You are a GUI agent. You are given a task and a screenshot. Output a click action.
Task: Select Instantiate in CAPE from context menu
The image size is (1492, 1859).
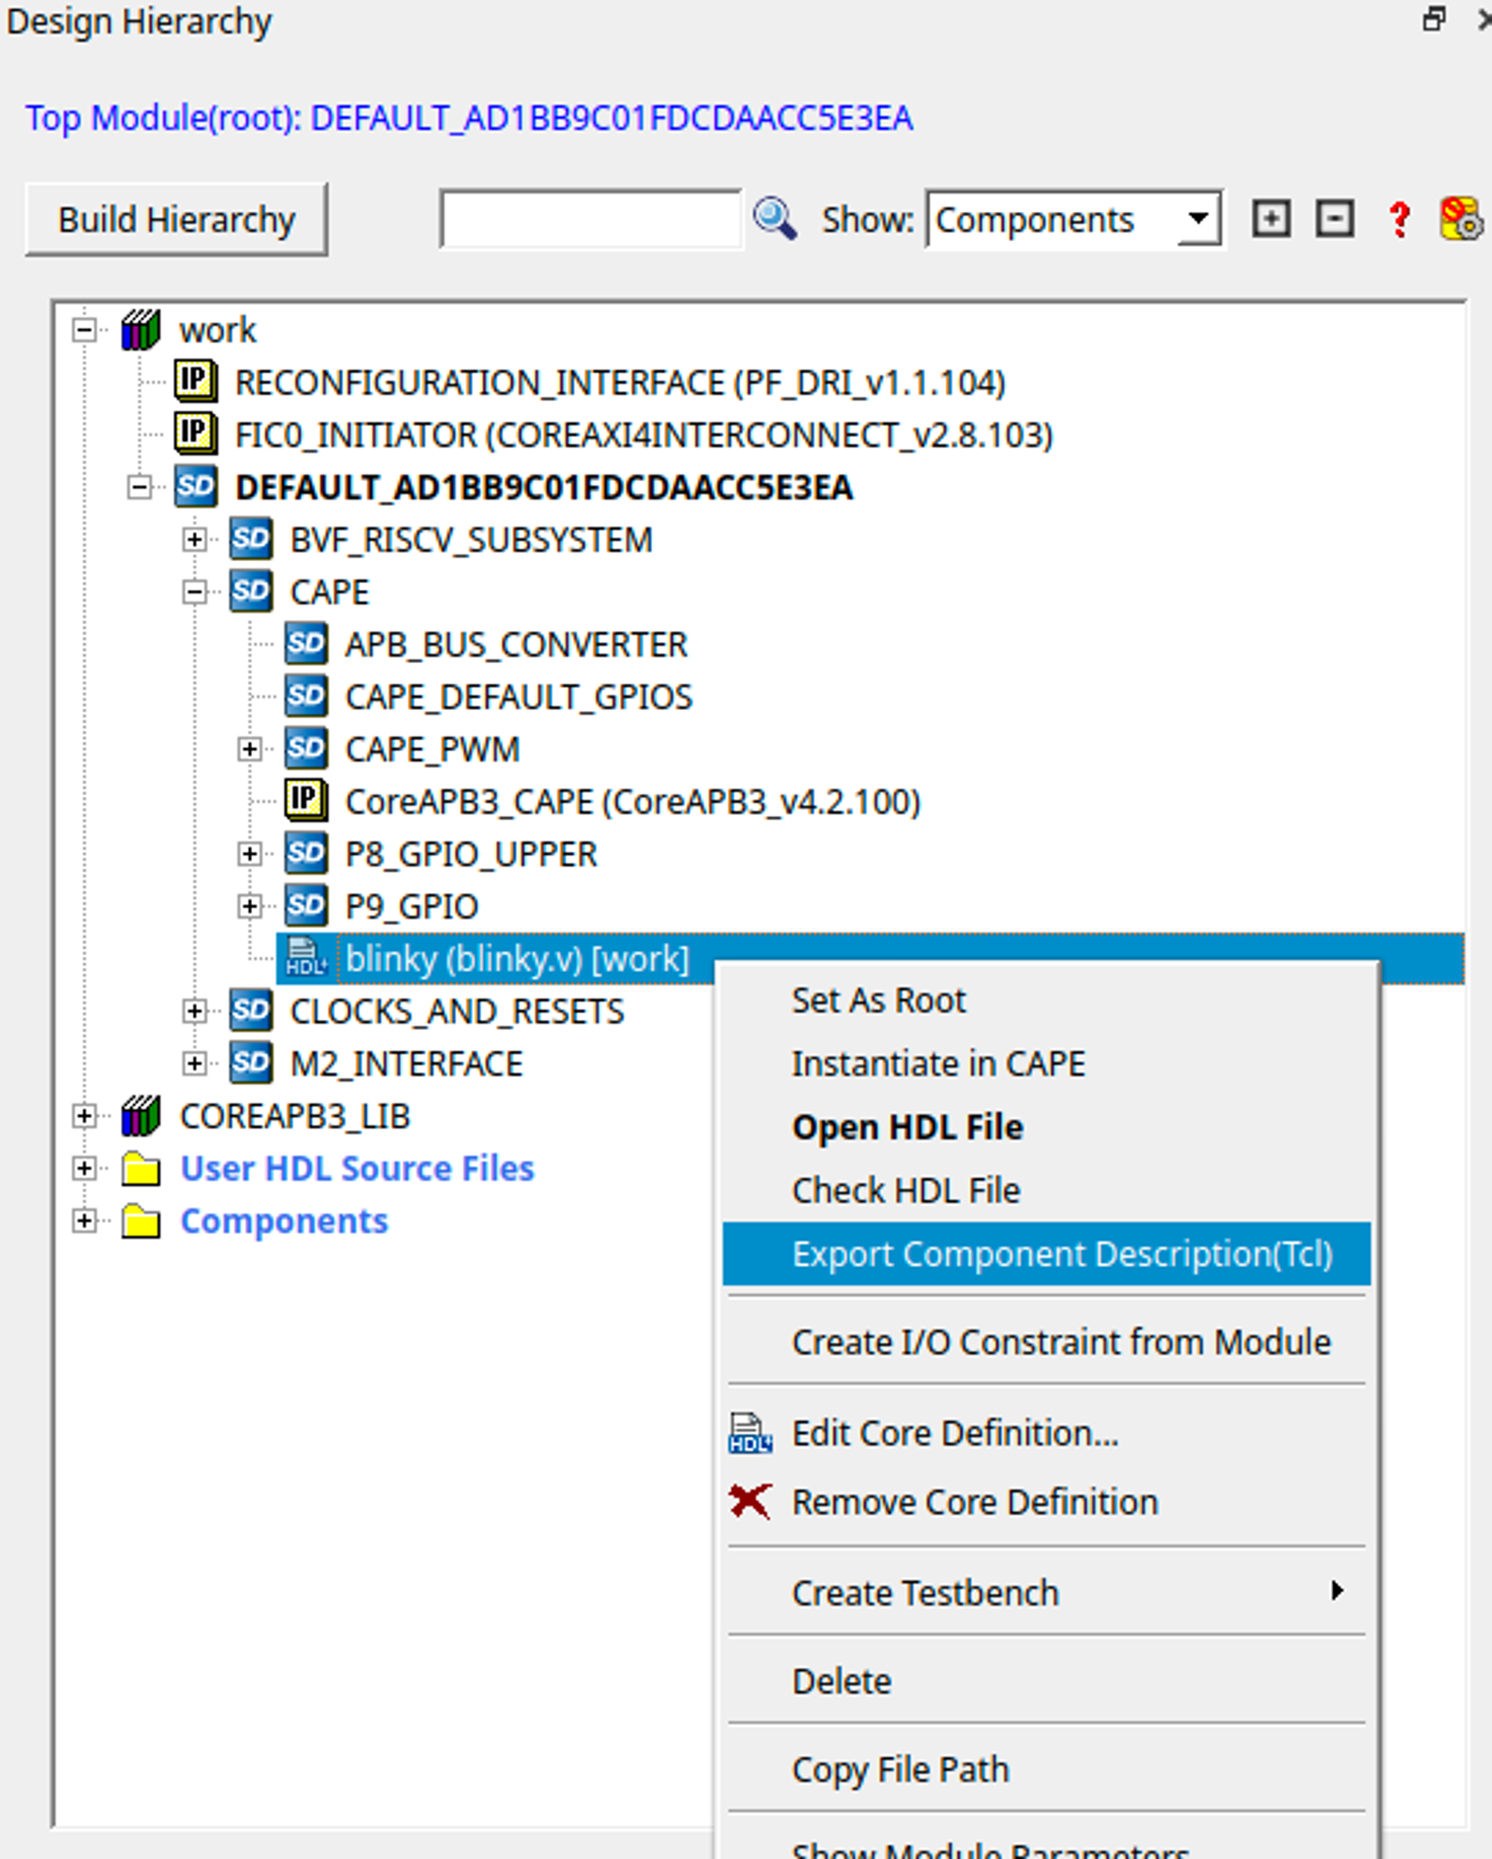938,1063
